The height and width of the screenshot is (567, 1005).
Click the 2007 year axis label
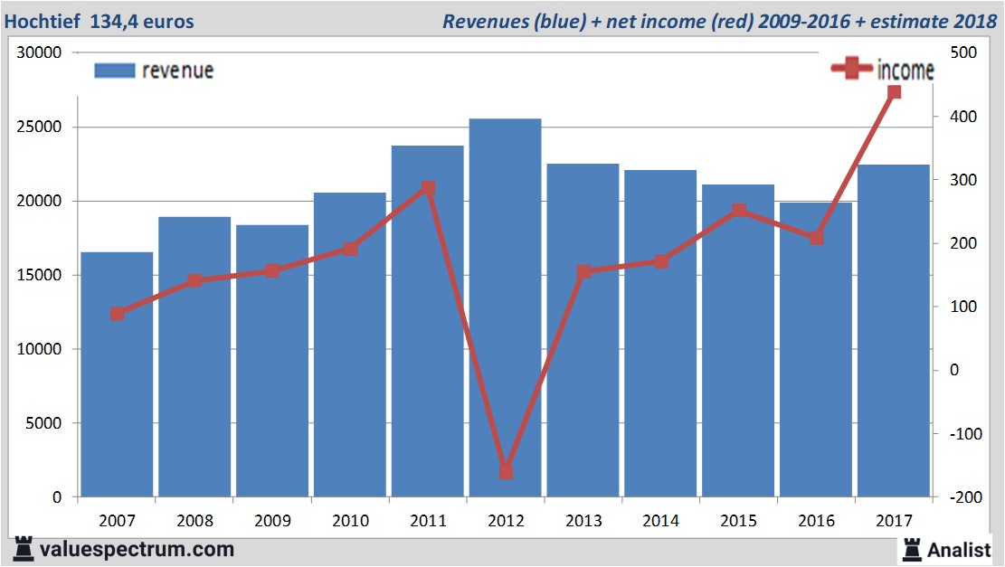[x=118, y=520]
